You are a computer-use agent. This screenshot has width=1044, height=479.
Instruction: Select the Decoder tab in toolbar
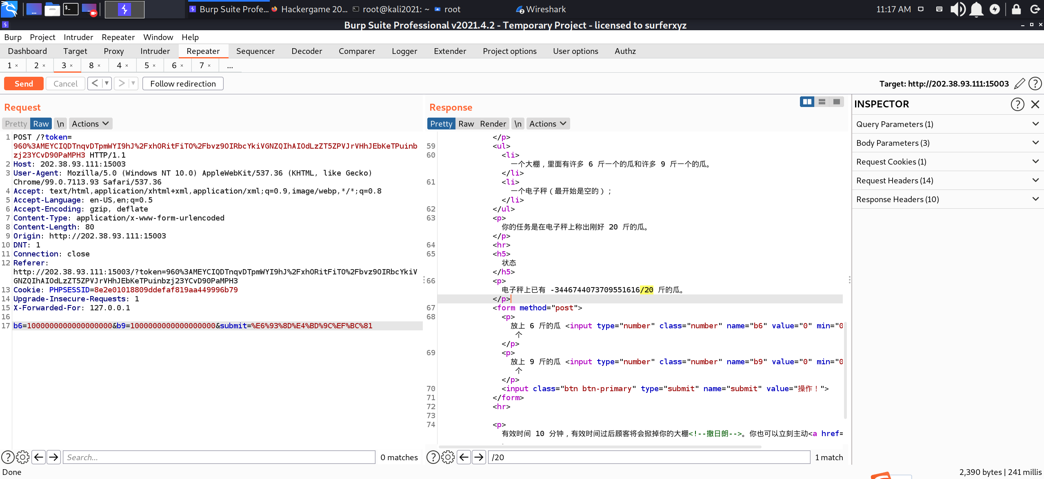point(306,51)
